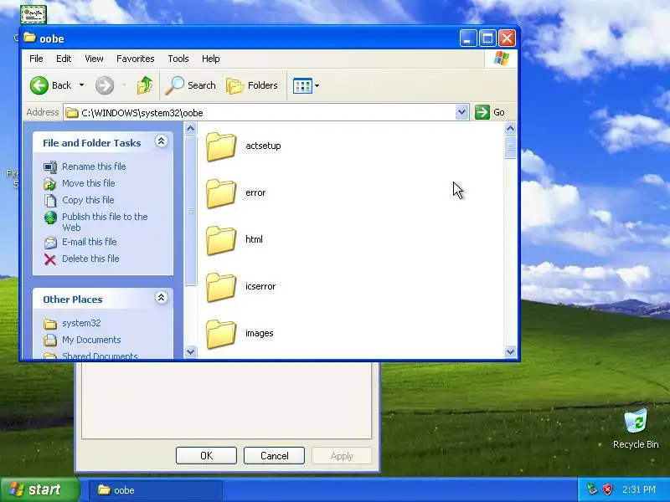Select the error folder icon
The image size is (670, 502).
pos(221,193)
